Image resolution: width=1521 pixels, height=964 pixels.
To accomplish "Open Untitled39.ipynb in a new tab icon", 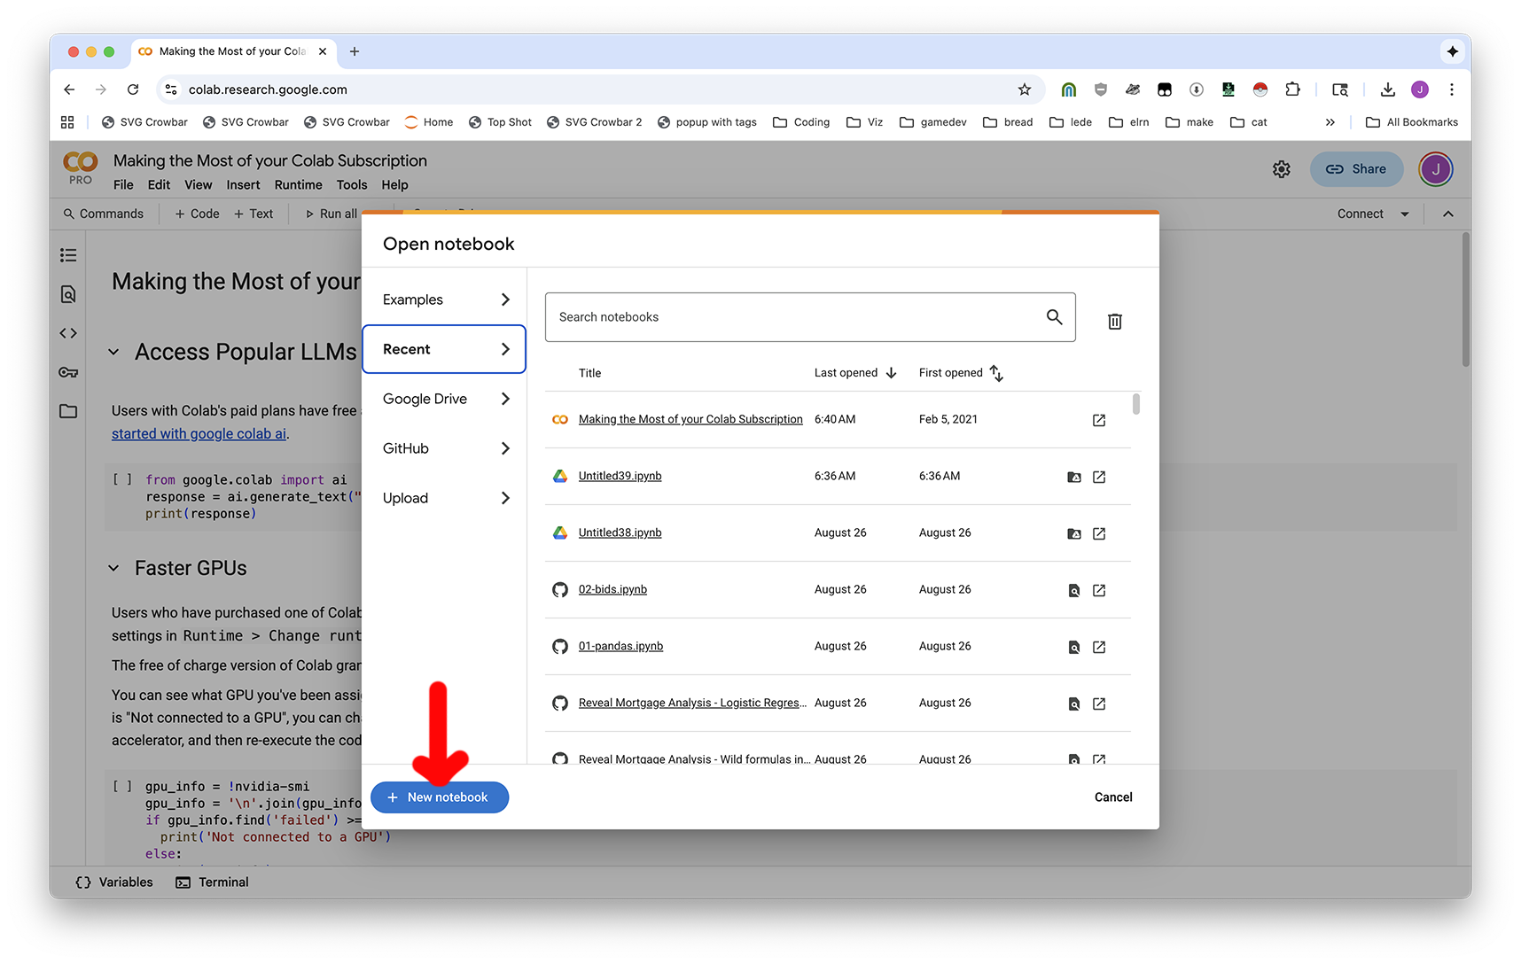I will click(1098, 477).
